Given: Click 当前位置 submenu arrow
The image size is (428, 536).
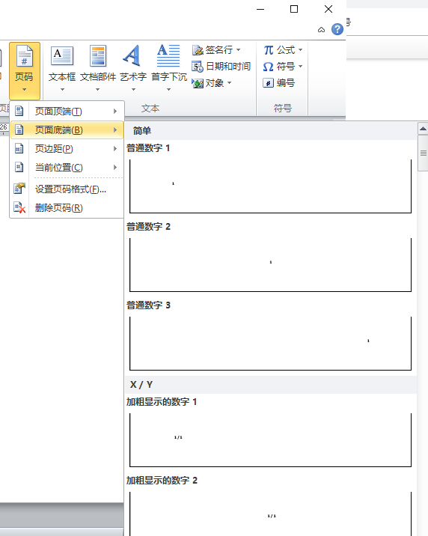Looking at the screenshot, I should 115,168.
